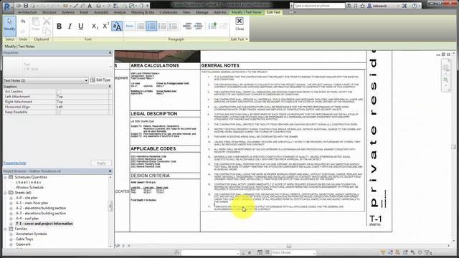The height and width of the screenshot is (258, 459).
Task: Select the None list style
Action: pos(129,26)
